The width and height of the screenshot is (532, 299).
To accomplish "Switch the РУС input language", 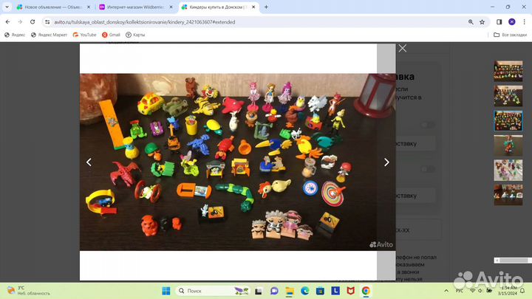I will click(460, 291).
